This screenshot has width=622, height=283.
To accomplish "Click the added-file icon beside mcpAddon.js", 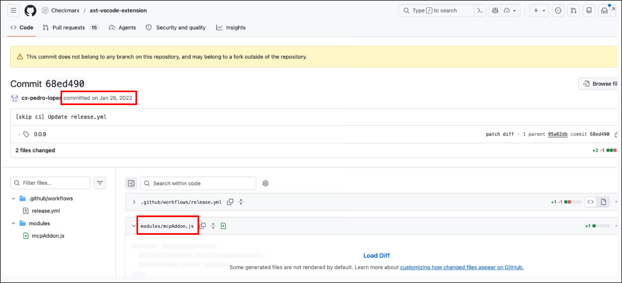I will tap(223, 226).
